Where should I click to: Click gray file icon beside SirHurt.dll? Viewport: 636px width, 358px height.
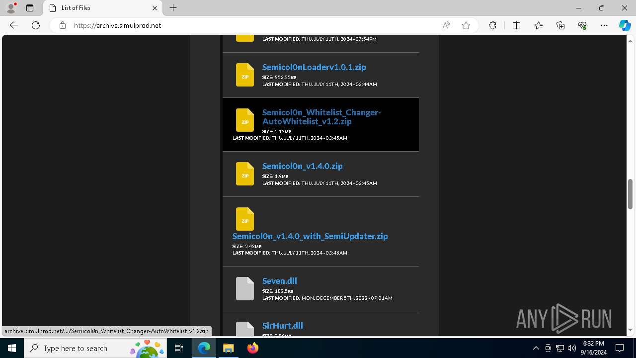click(x=244, y=329)
